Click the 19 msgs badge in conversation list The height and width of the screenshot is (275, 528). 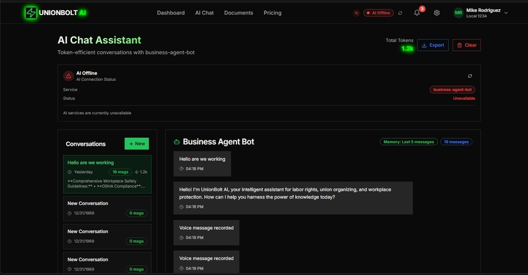pos(121,172)
